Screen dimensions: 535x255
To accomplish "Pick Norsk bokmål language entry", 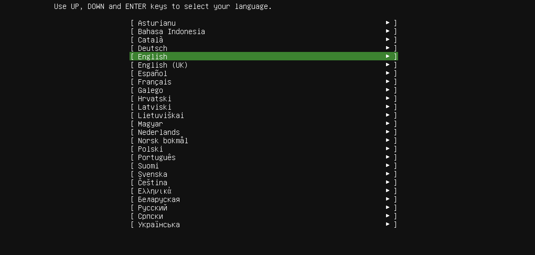I will [x=264, y=141].
